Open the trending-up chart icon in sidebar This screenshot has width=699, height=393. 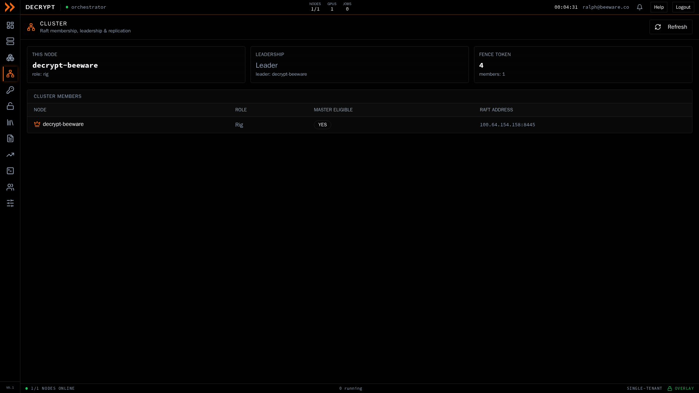10,155
